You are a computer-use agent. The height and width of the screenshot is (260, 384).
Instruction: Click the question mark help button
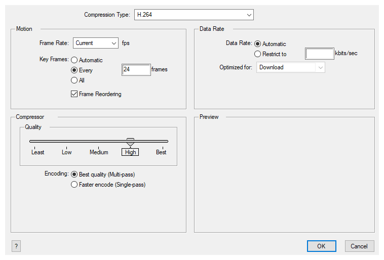click(16, 246)
